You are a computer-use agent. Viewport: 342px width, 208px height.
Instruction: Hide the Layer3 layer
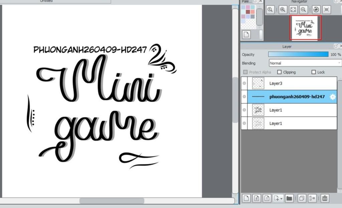click(244, 83)
